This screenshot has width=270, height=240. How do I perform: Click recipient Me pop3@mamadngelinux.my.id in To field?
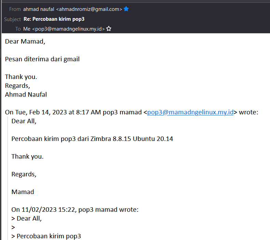click(x=64, y=29)
